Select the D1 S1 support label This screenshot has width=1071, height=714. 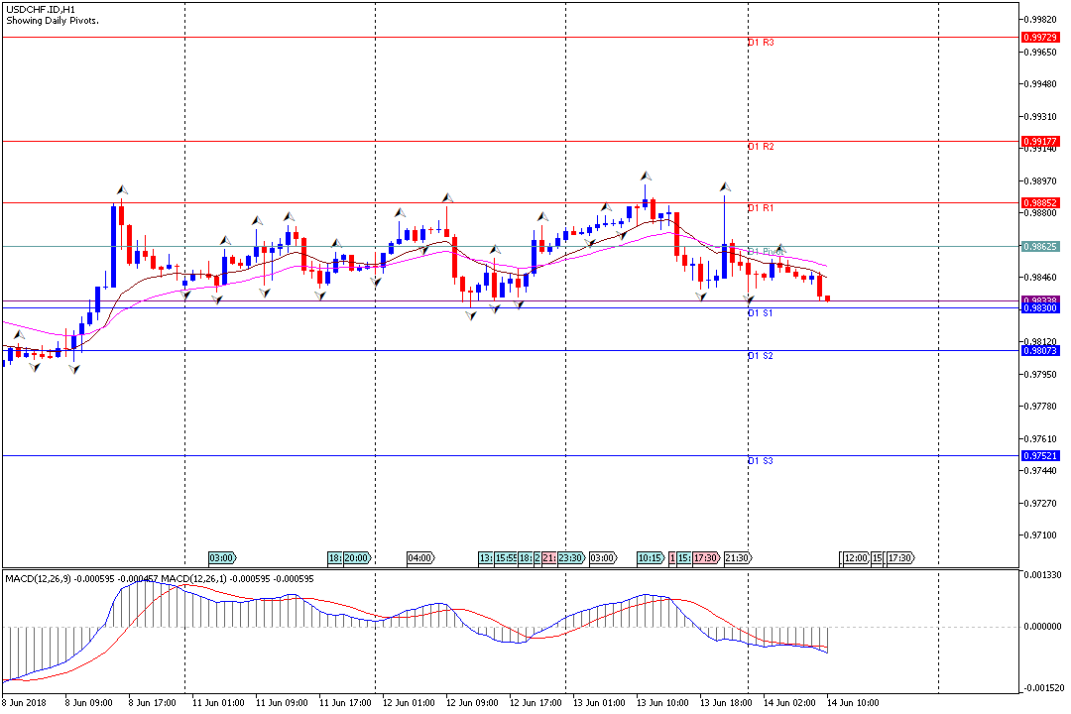pyautogui.click(x=761, y=313)
